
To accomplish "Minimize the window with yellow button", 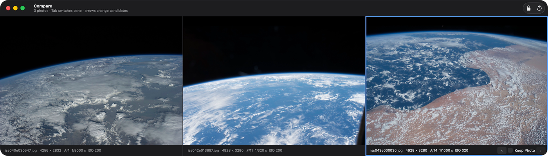I will [15, 8].
